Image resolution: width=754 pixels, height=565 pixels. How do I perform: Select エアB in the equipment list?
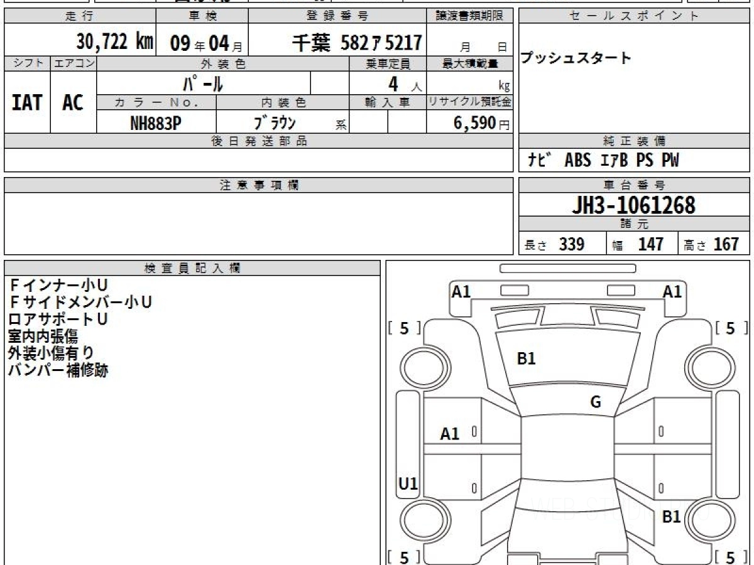613,161
